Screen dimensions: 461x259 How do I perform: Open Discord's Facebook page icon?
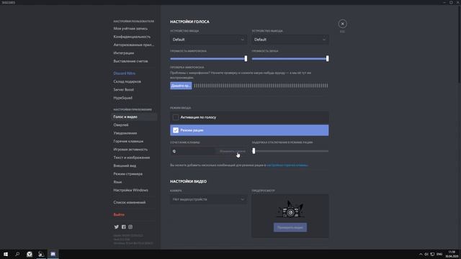(123, 227)
